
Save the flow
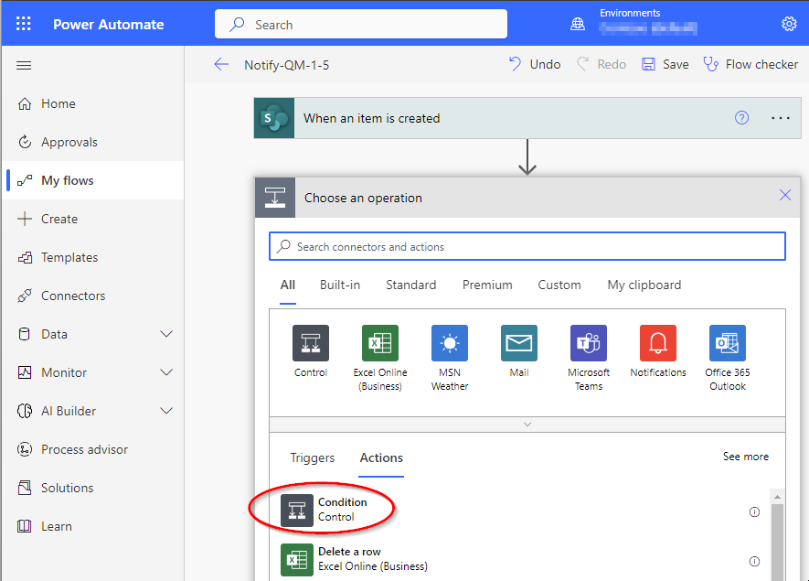click(665, 64)
